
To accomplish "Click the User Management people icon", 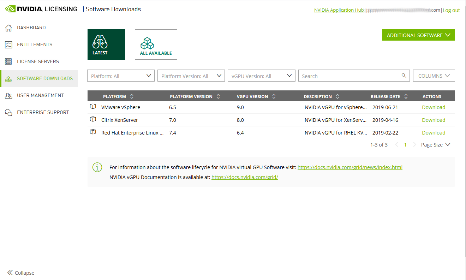I will click(x=8, y=96).
